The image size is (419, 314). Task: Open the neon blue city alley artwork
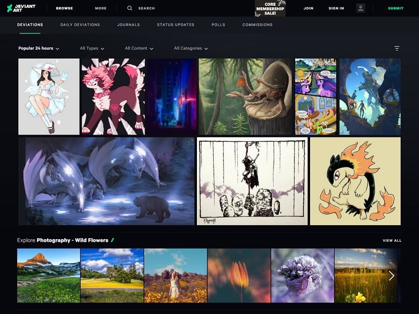(172, 97)
